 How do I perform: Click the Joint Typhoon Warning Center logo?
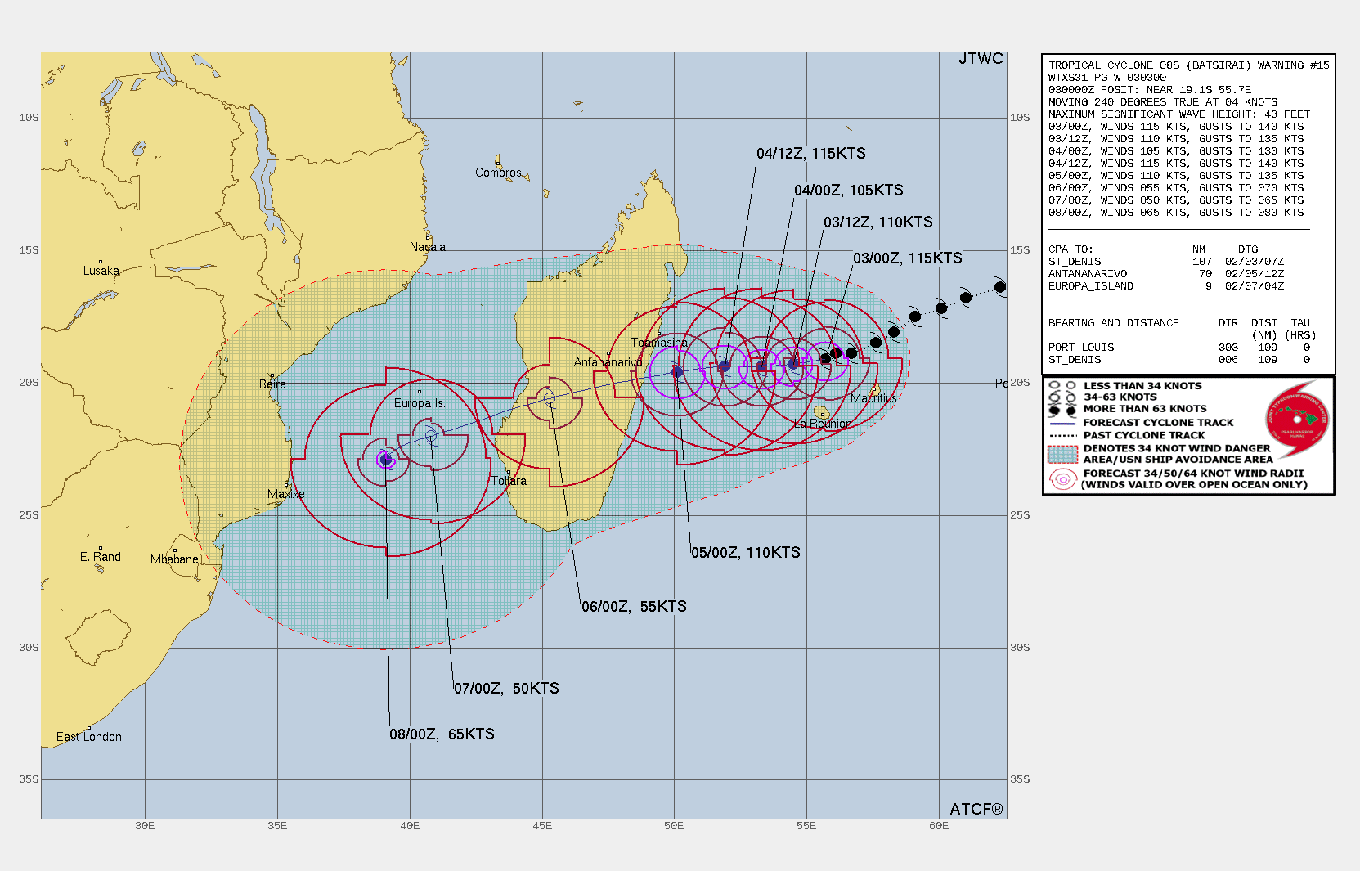pyautogui.click(x=1297, y=420)
